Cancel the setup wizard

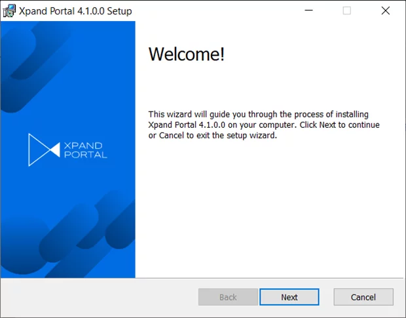coord(363,297)
